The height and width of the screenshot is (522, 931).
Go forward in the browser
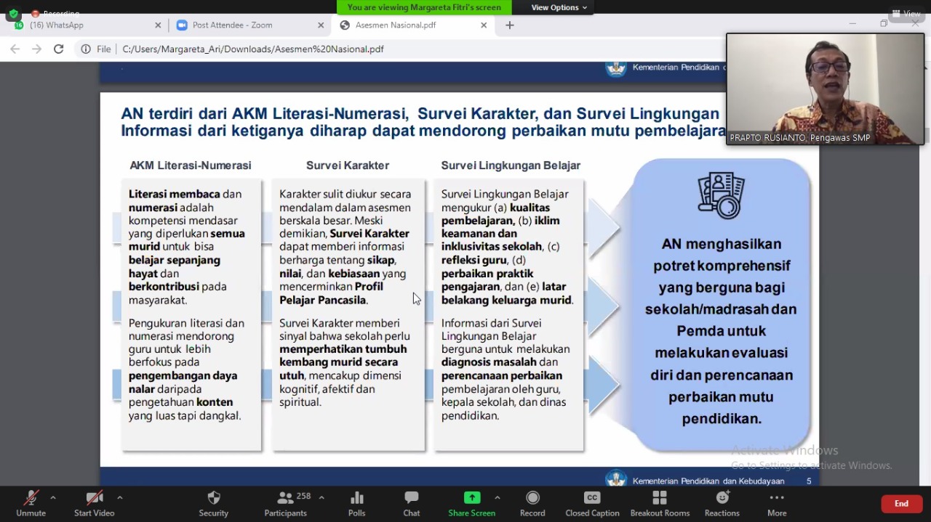tap(37, 49)
